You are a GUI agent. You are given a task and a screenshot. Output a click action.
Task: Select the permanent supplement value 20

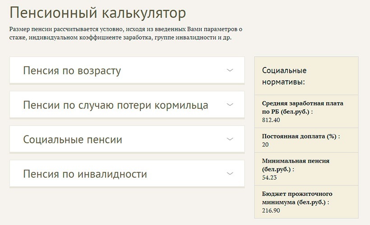(x=265, y=145)
